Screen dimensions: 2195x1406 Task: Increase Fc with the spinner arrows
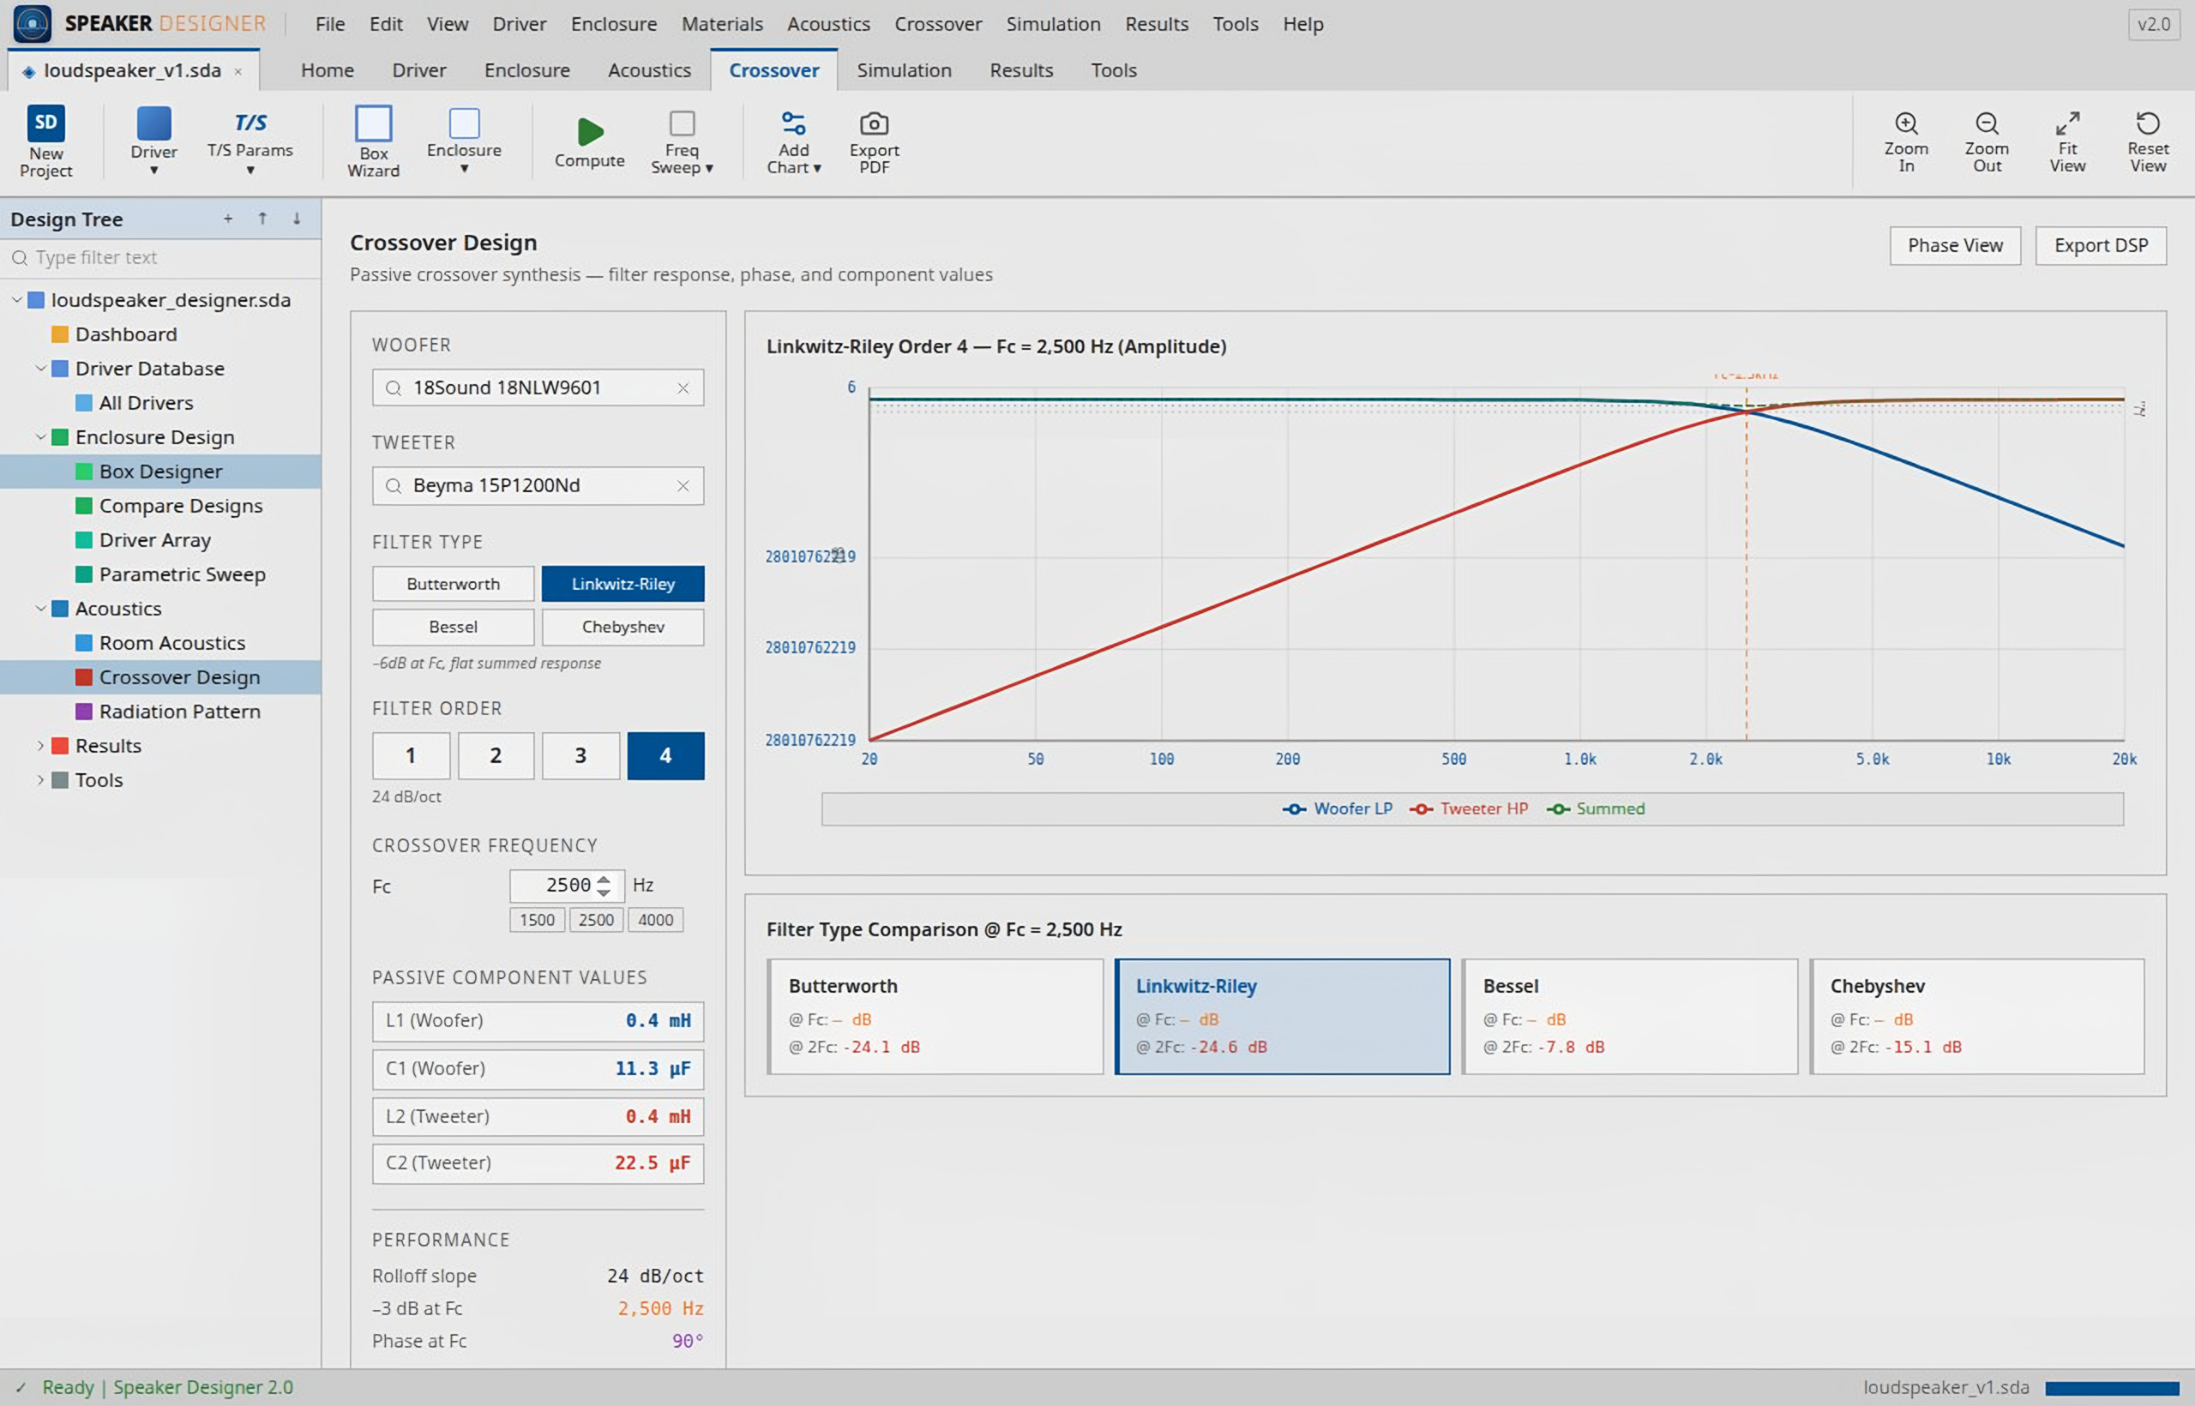pyautogui.click(x=604, y=880)
